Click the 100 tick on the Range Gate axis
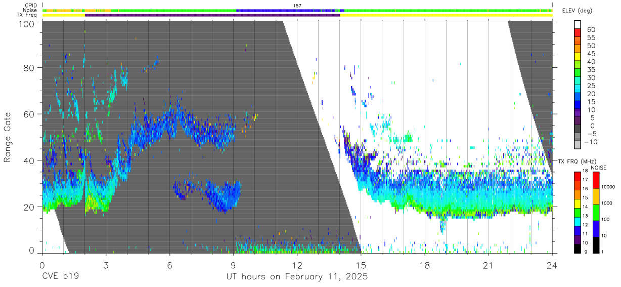Screen dimensions: 621x287 27,24
